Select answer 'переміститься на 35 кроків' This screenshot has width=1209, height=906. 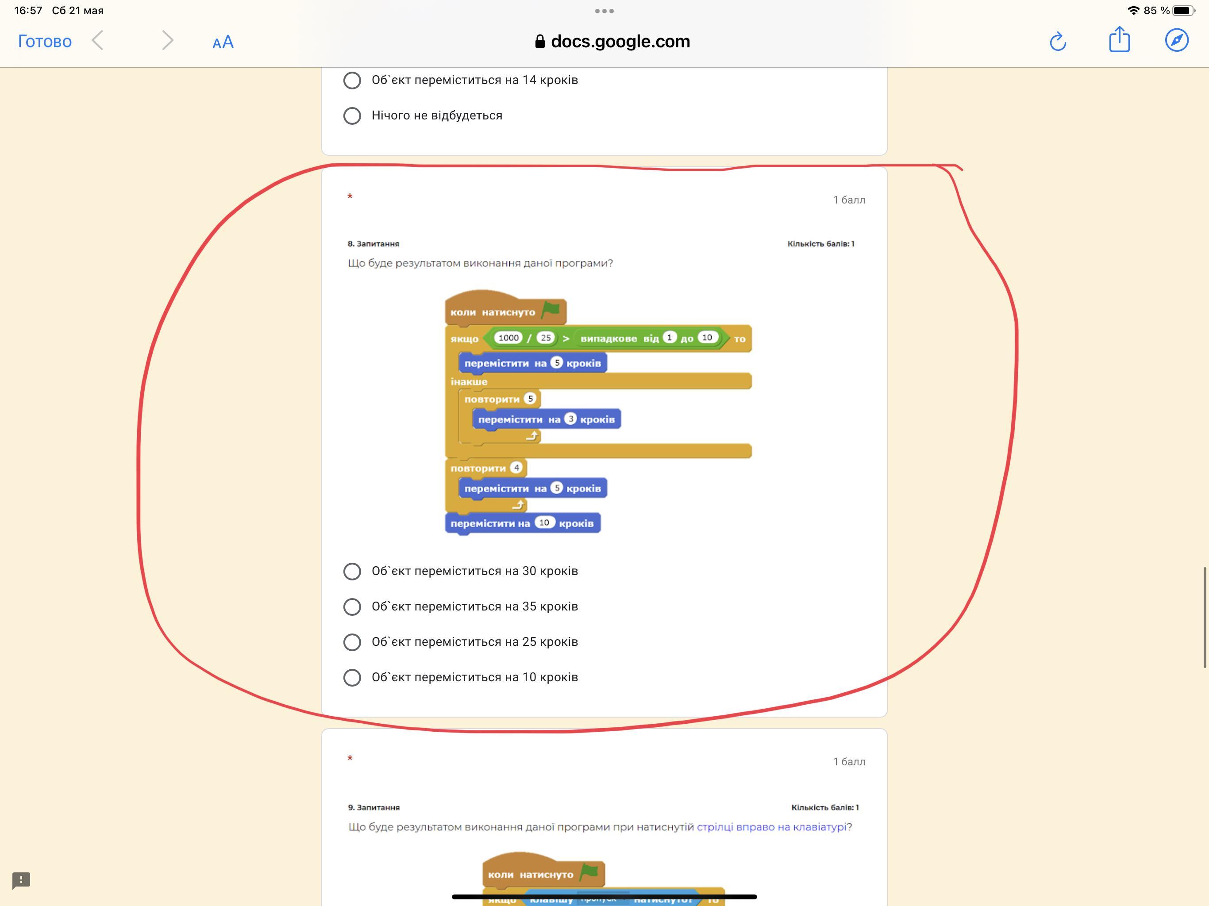click(x=352, y=607)
